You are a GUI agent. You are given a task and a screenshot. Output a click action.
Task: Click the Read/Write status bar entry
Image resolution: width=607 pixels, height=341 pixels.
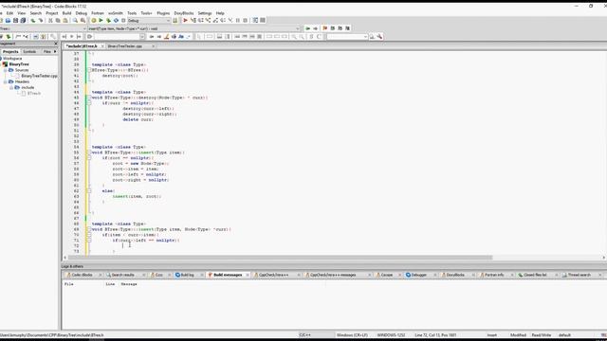click(x=542, y=335)
